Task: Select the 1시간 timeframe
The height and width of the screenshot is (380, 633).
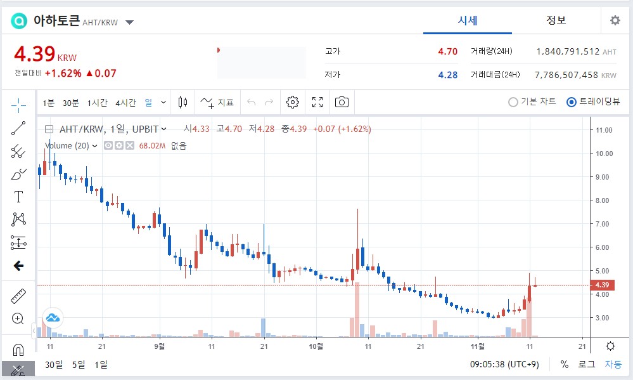Action: (98, 103)
